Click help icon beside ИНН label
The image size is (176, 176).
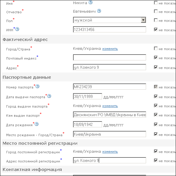coord(17,29)
